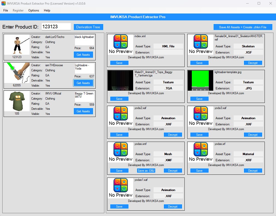Open the Help menu
Viewport: 276px width, 216px height.
[47, 10]
